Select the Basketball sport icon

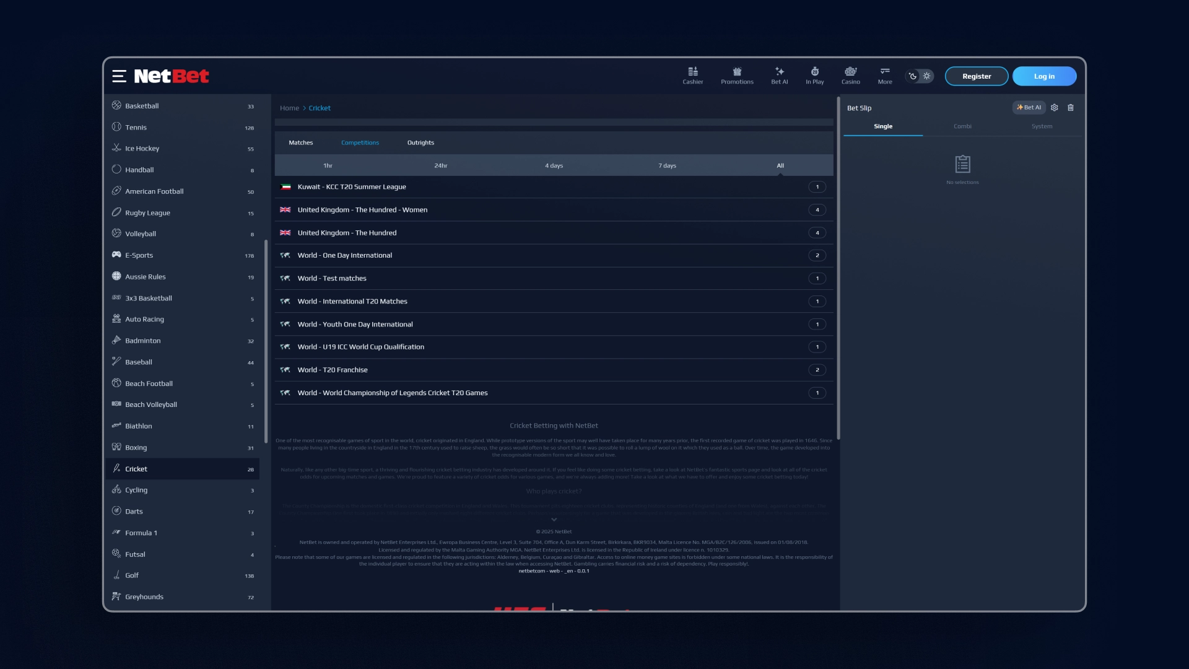[x=116, y=105]
